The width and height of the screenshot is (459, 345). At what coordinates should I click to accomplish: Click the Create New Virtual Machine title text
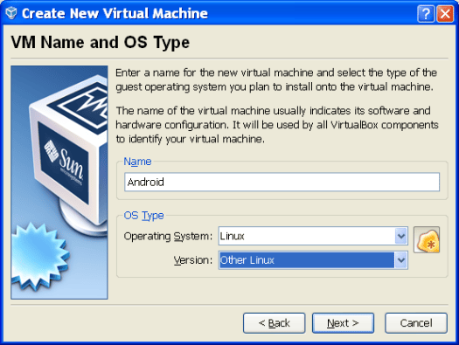tap(115, 13)
